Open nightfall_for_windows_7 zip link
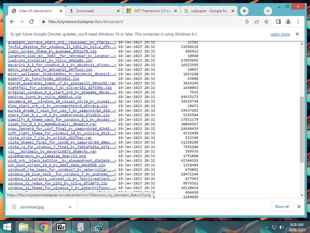 point(60,88)
